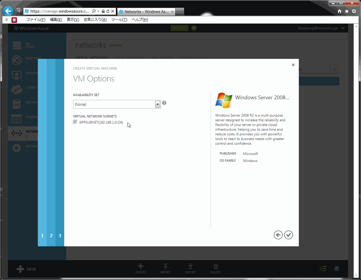The width and height of the screenshot is (361, 280).
Task: Open Favorites with the star icon
Action: click(x=347, y=11)
